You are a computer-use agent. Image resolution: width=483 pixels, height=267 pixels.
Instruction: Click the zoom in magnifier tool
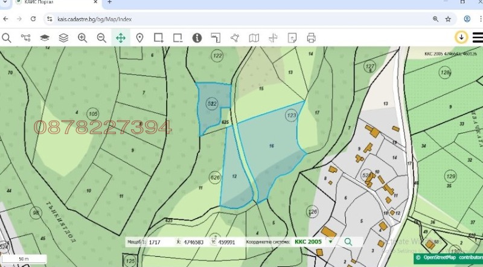pyautogui.click(x=83, y=37)
